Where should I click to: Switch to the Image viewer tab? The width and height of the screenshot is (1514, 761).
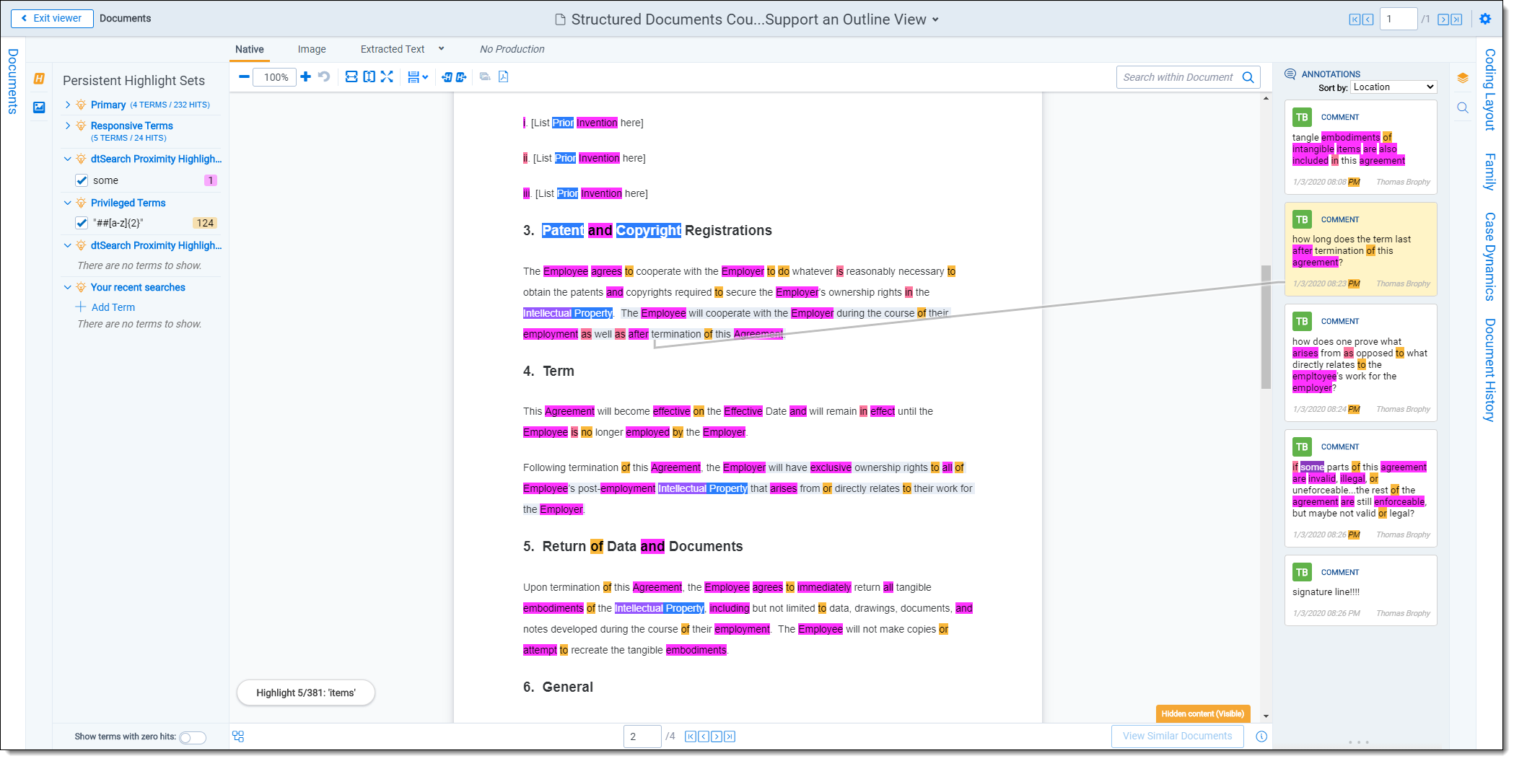312,49
